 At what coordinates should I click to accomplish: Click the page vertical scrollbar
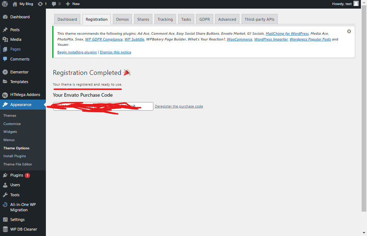pos(364,109)
